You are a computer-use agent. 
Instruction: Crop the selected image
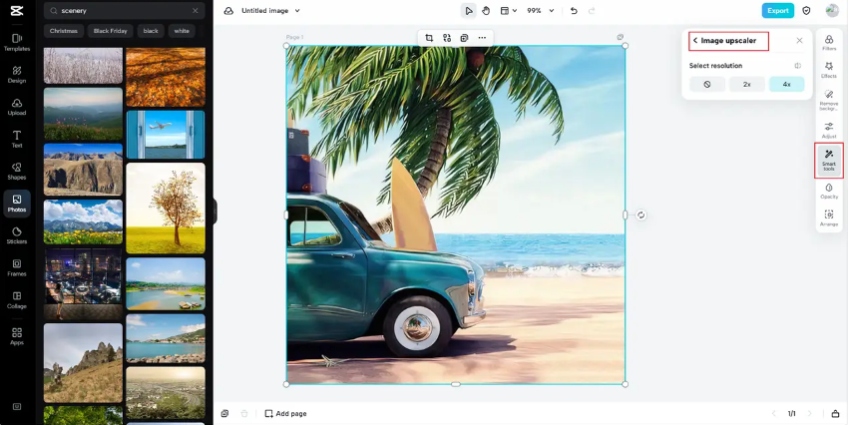pos(429,37)
